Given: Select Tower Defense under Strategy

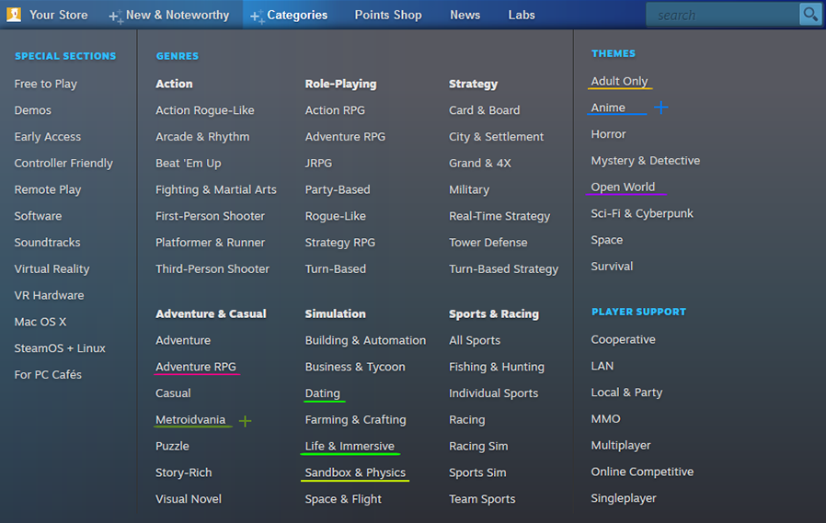Looking at the screenshot, I should point(488,243).
